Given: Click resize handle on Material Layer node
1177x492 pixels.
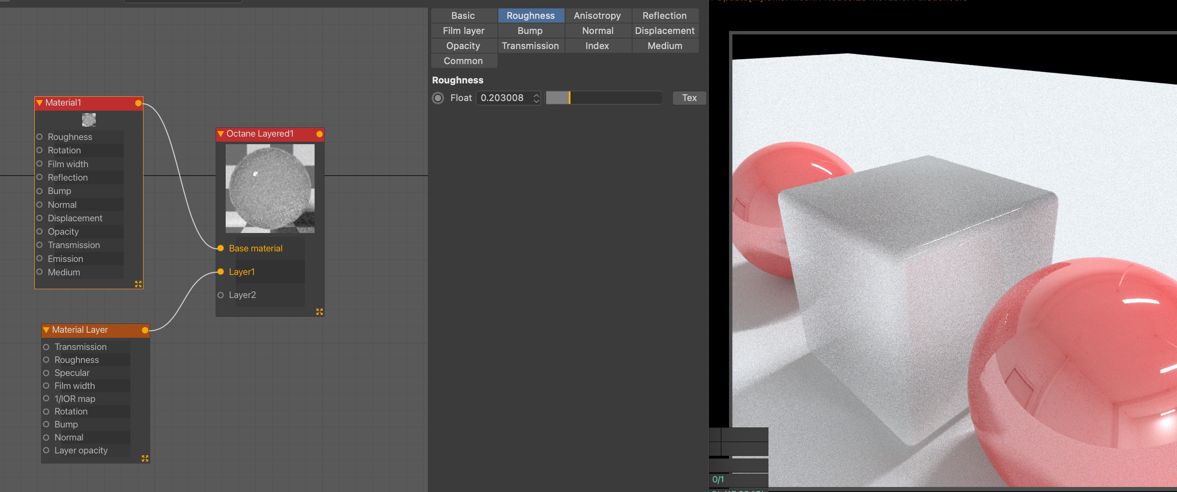Looking at the screenshot, I should tap(145, 458).
